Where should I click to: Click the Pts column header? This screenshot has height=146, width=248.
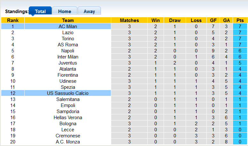click(x=240, y=20)
